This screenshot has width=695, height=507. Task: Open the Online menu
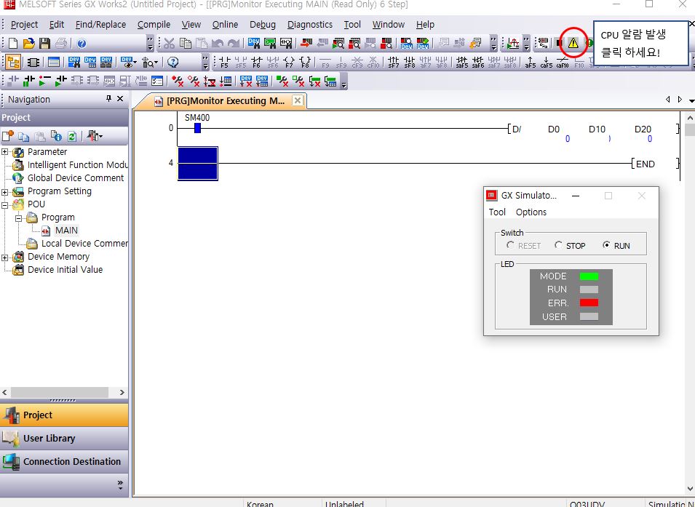[225, 25]
